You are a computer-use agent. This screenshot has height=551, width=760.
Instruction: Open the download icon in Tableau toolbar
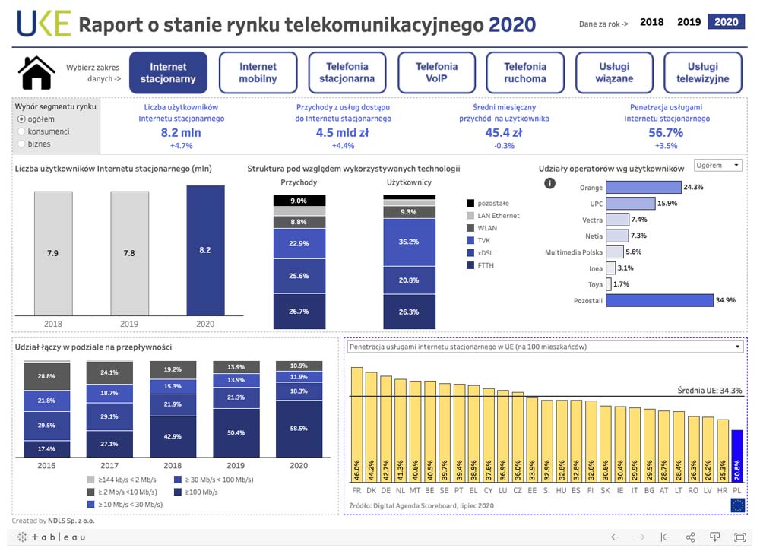coord(715,537)
